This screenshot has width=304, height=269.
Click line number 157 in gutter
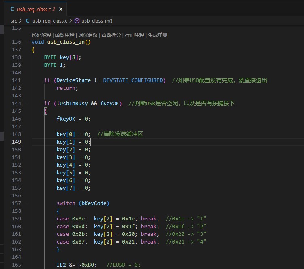16,203
